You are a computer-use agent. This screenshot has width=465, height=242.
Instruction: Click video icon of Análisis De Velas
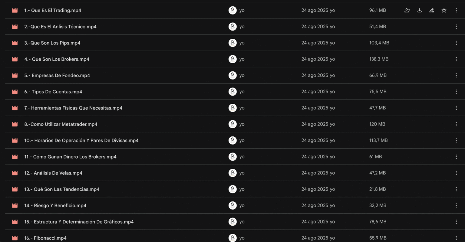coord(15,173)
